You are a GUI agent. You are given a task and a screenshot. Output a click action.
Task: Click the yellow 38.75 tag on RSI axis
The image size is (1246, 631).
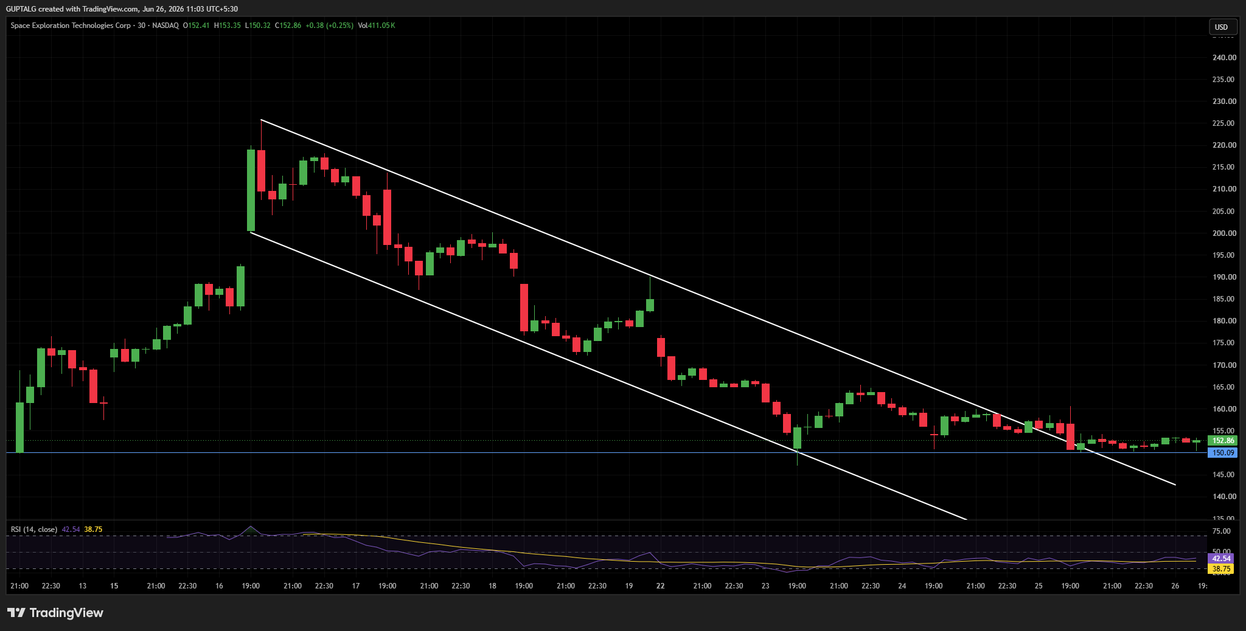1221,569
